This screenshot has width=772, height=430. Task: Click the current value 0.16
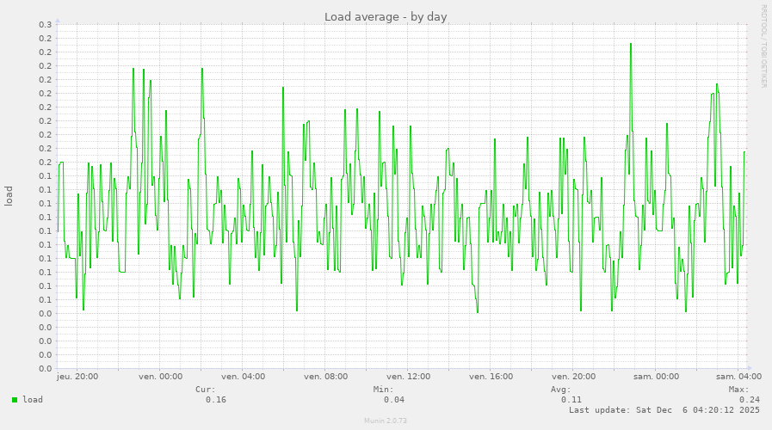pyautogui.click(x=216, y=400)
